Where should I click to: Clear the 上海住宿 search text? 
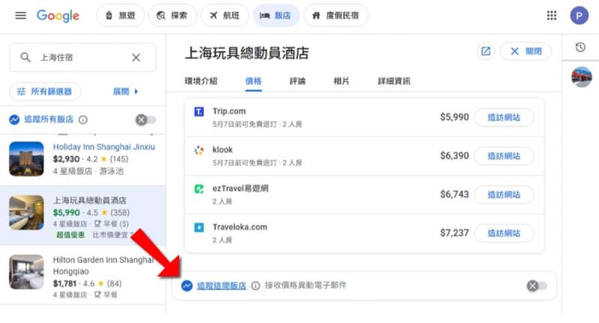click(x=136, y=58)
